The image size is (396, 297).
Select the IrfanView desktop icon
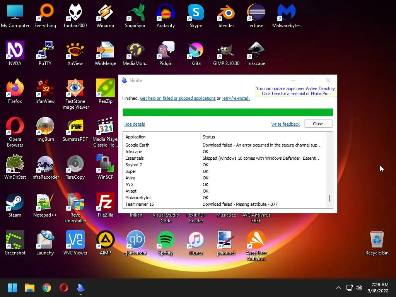45,91
